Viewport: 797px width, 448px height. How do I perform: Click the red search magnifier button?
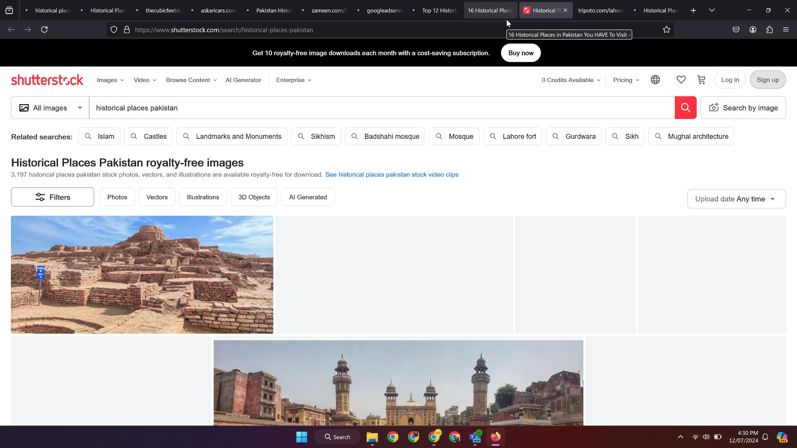click(x=685, y=108)
